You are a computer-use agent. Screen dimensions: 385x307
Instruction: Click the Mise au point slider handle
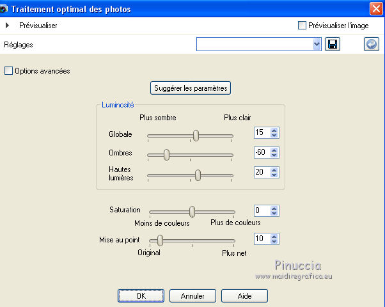pyautogui.click(x=160, y=240)
